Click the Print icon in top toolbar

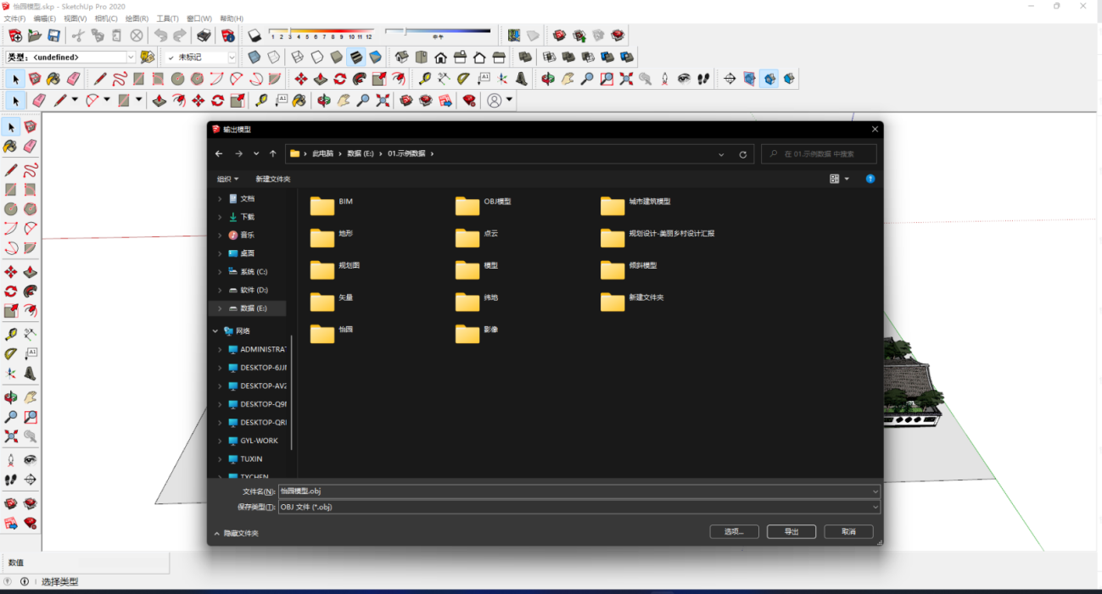point(204,36)
